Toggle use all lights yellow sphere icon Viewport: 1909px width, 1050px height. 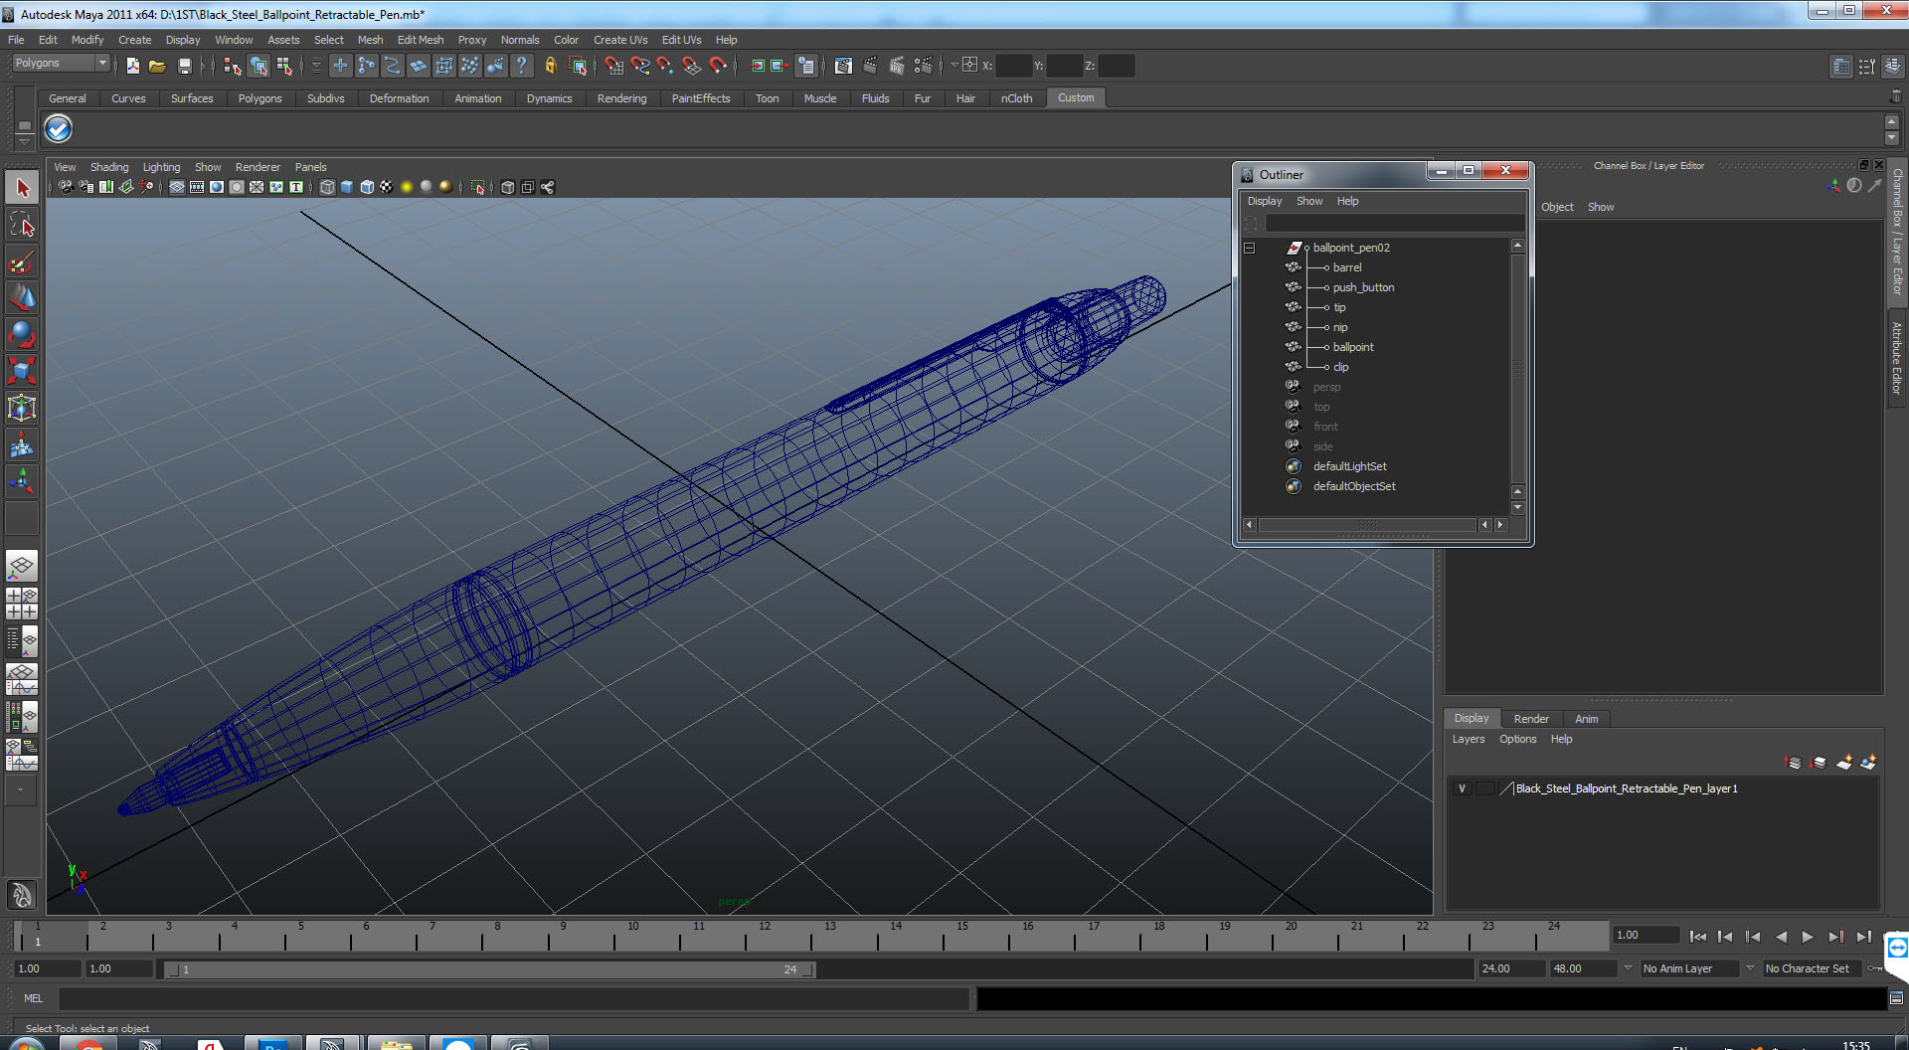[x=407, y=187]
